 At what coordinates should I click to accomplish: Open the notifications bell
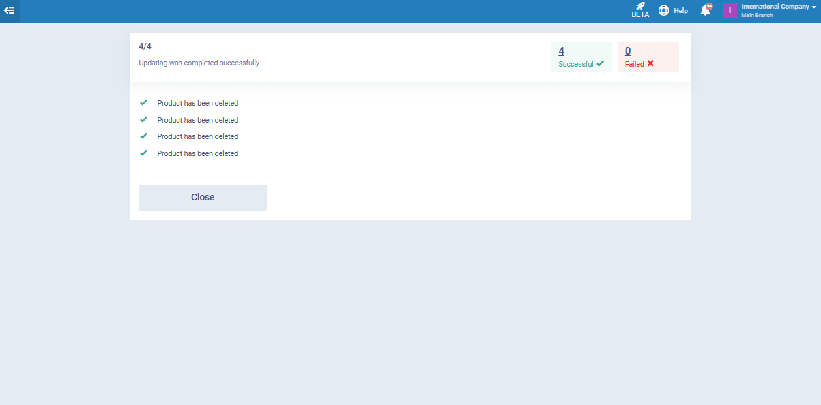pyautogui.click(x=705, y=11)
